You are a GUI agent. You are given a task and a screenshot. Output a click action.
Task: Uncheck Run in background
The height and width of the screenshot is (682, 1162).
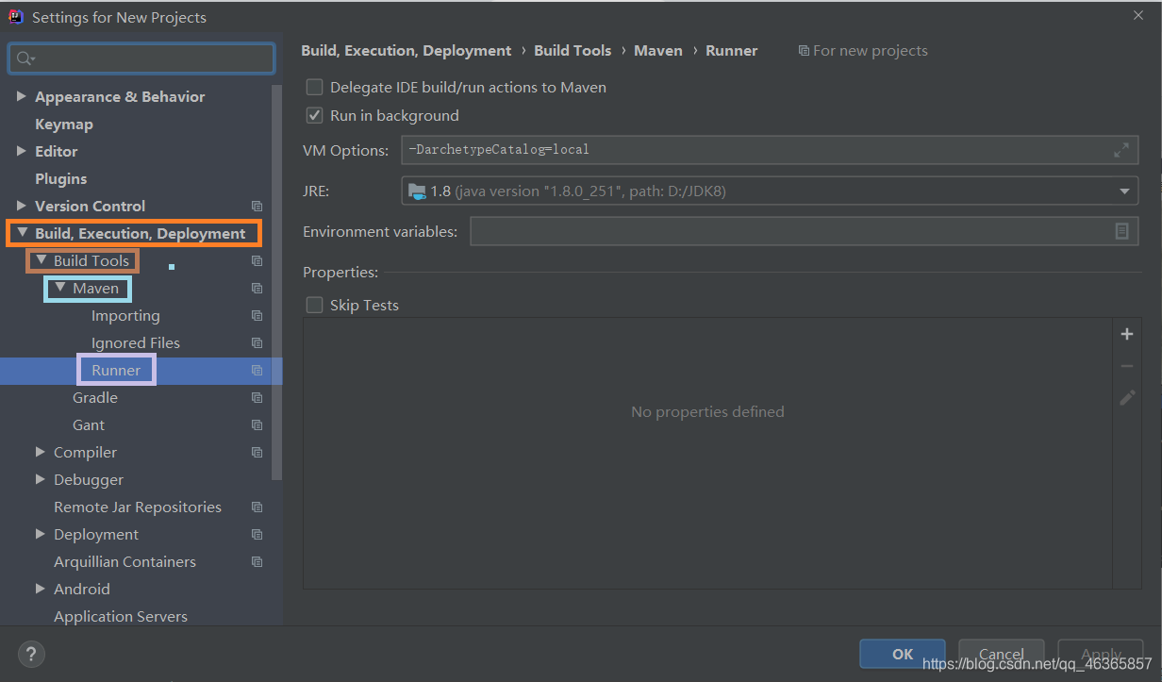point(315,115)
